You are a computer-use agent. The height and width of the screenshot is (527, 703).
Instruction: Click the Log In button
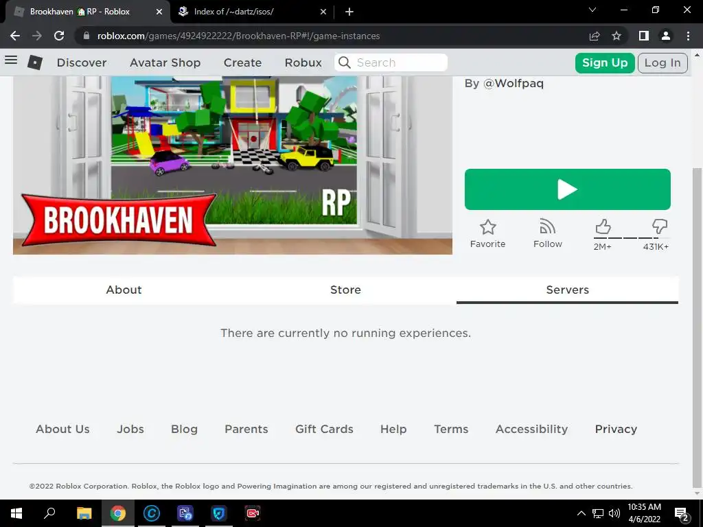pos(662,62)
